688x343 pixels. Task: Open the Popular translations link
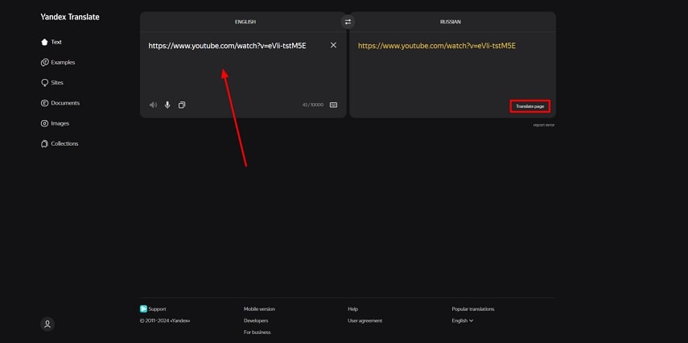click(473, 309)
